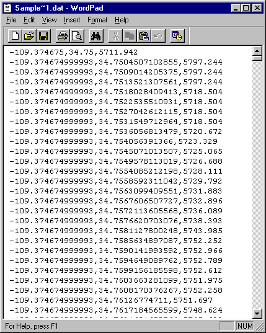Click the scrollbar down arrow
The image size is (266, 333).
257,313
